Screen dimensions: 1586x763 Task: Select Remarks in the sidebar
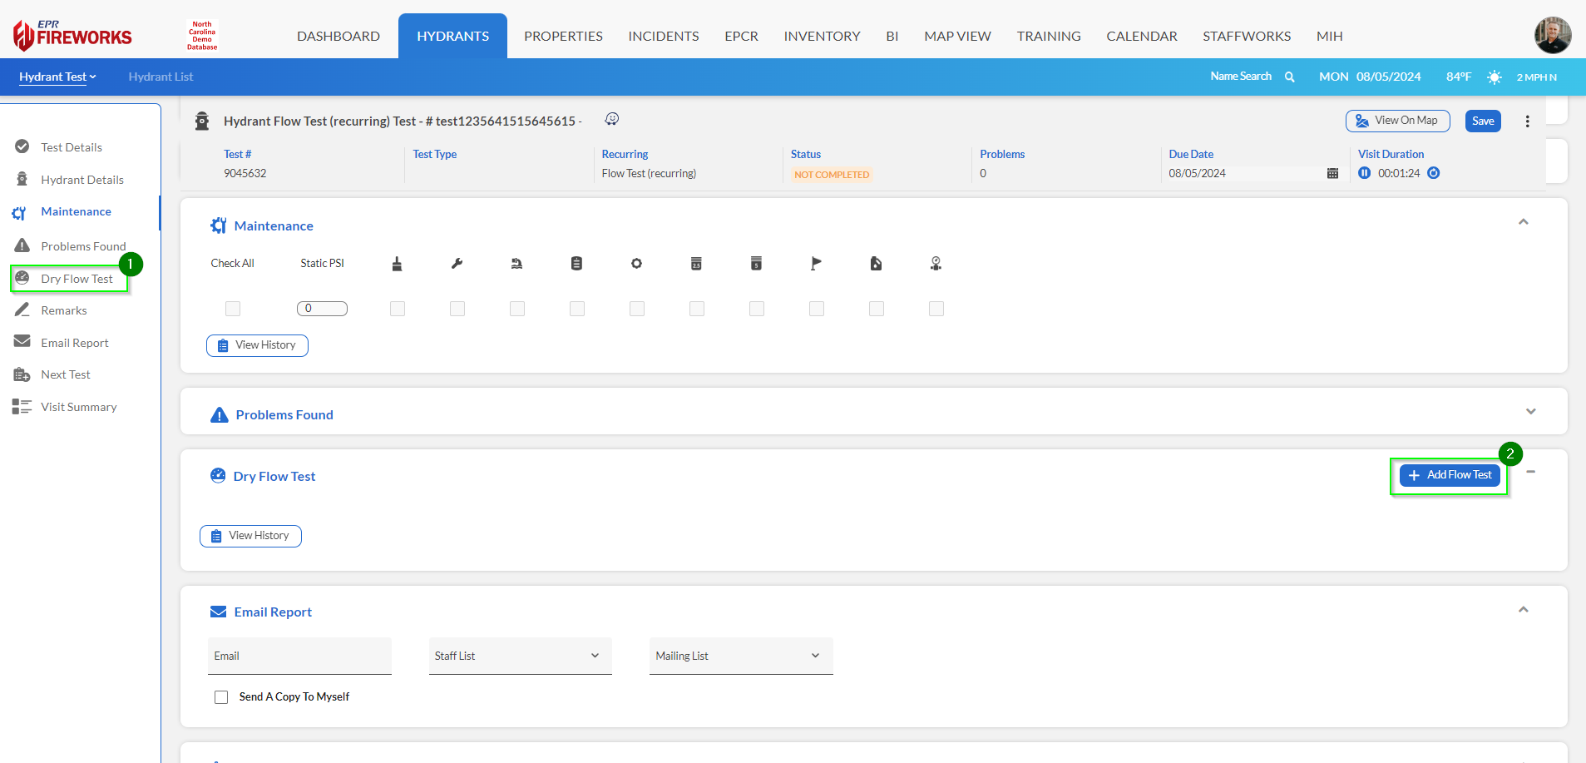64,310
